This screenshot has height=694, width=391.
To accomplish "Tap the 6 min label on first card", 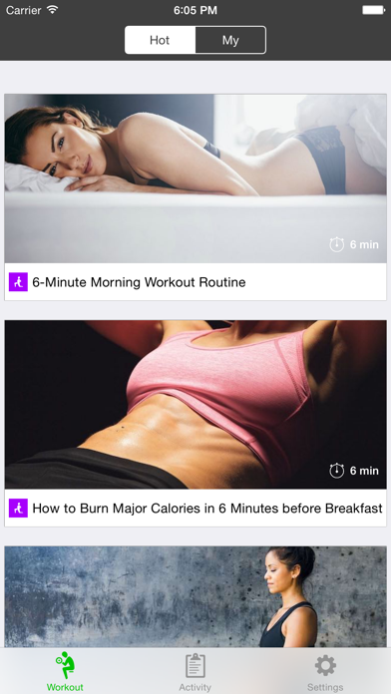I will [x=364, y=244].
